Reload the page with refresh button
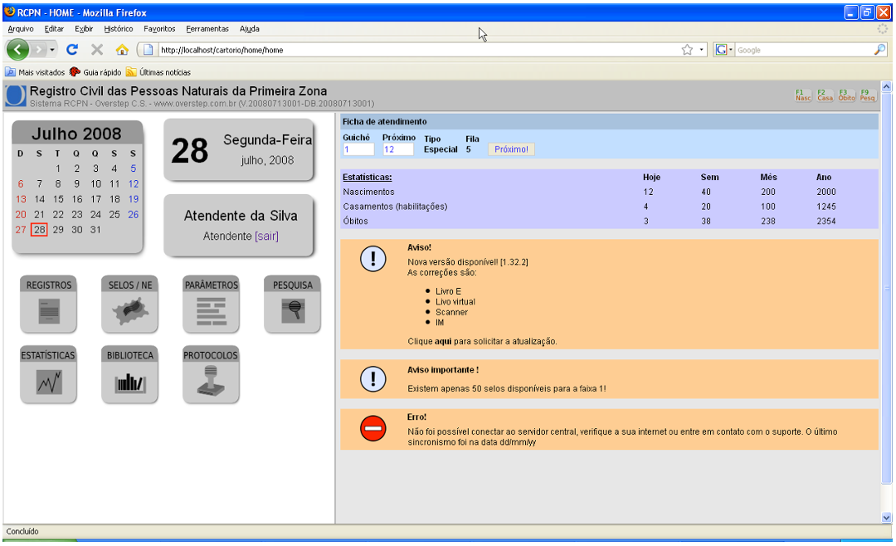 pos(72,50)
